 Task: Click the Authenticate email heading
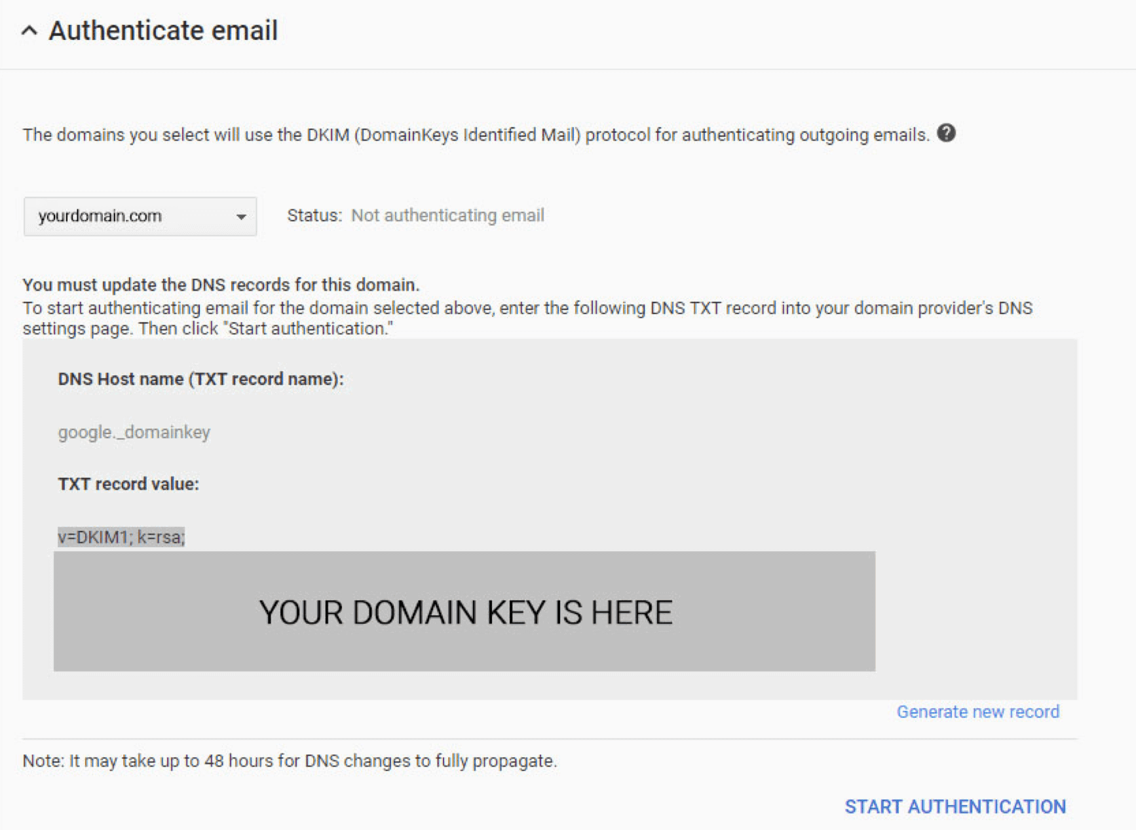(163, 31)
